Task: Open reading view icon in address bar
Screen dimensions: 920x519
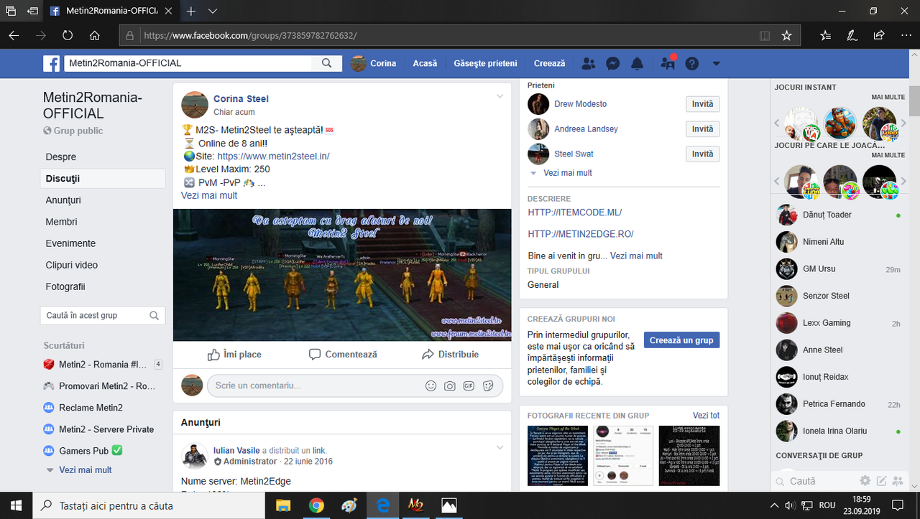Action: click(764, 35)
